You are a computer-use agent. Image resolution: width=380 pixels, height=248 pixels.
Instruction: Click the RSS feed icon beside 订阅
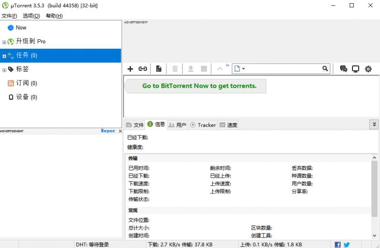tap(11, 83)
